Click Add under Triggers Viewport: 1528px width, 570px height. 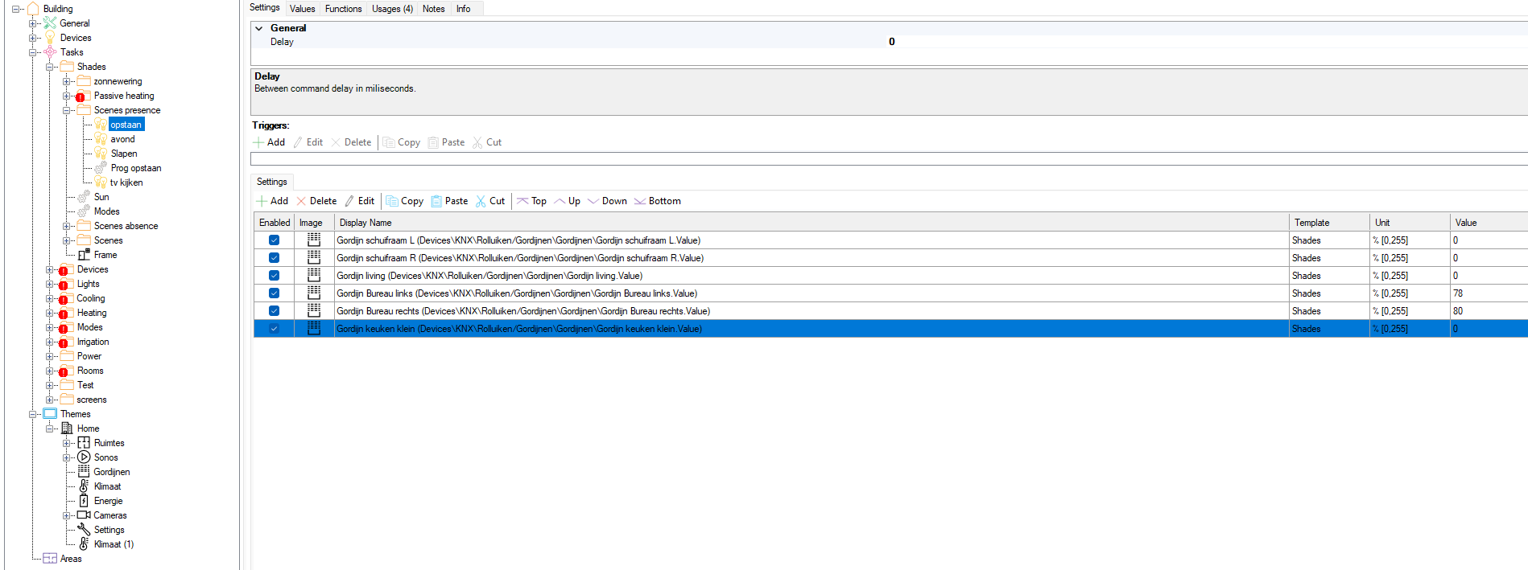pyautogui.click(x=269, y=142)
